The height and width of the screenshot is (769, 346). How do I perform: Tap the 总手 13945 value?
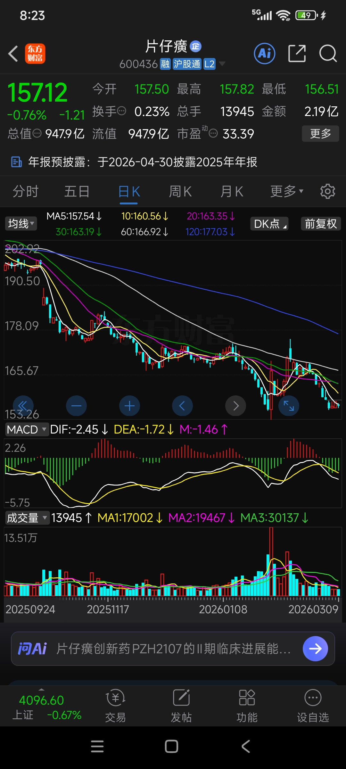(x=237, y=111)
